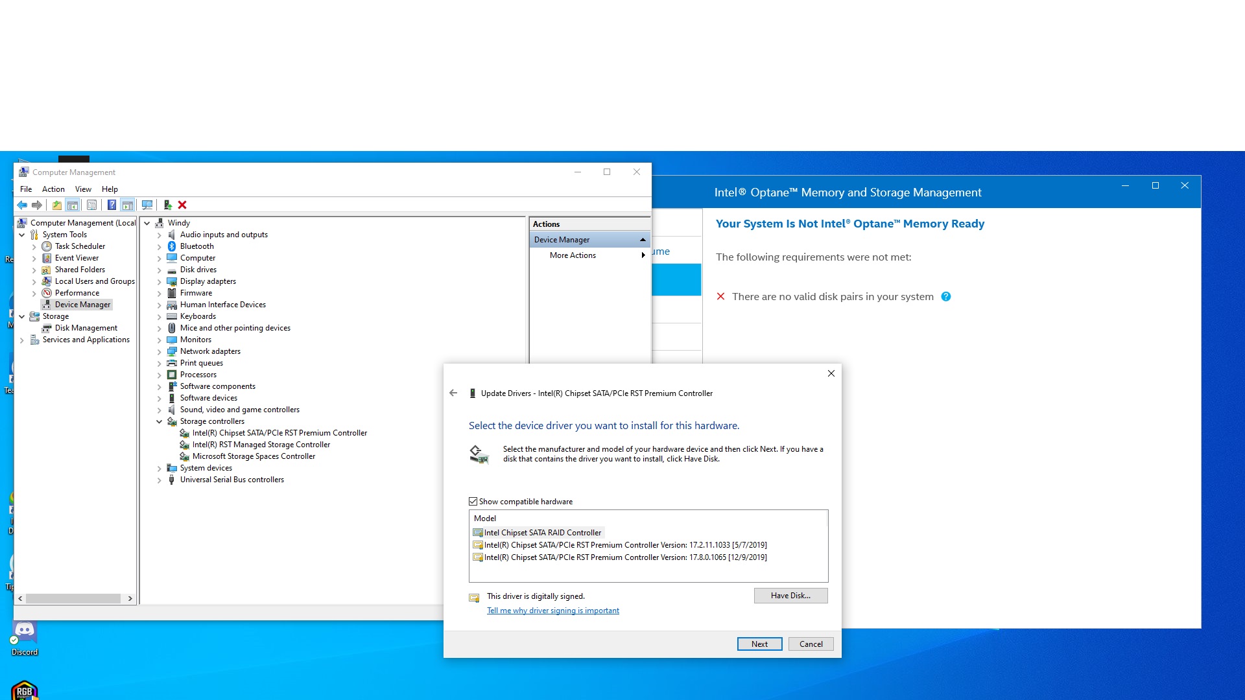The image size is (1245, 700).
Task: Click the Have Disk button
Action: 790,596
